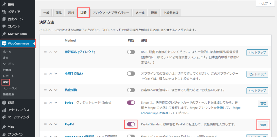The height and width of the screenshot is (137, 277).
Task: Move 代金引換 down with its down arrow
Action: [56, 90]
